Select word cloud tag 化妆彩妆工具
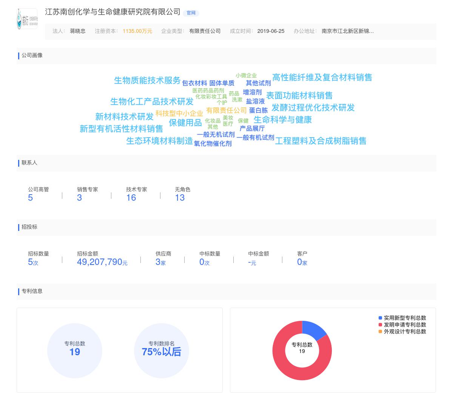The height and width of the screenshot is (401, 453). tap(211, 97)
